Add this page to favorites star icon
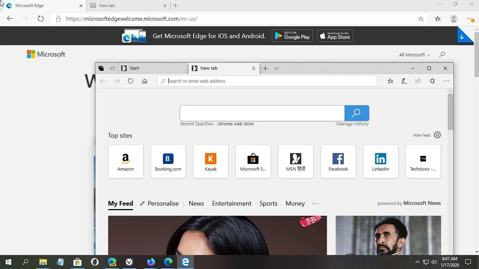The image size is (479, 269). [421, 19]
